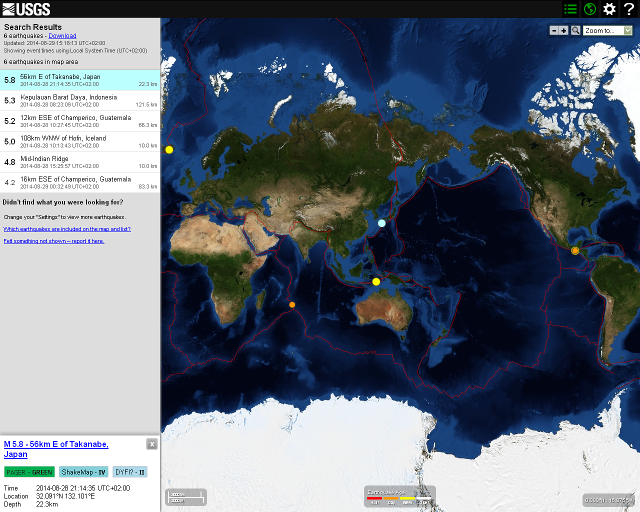This screenshot has width=640, height=512.
Task: Click the PAGER - GREEN badge
Action: tap(29, 472)
